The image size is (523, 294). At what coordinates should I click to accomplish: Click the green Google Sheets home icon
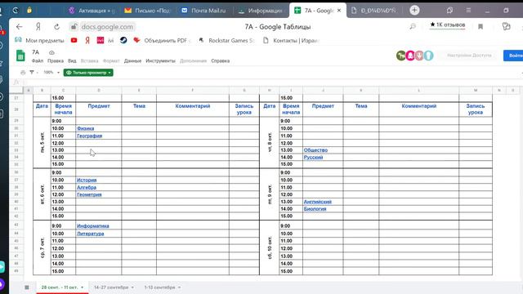point(20,56)
